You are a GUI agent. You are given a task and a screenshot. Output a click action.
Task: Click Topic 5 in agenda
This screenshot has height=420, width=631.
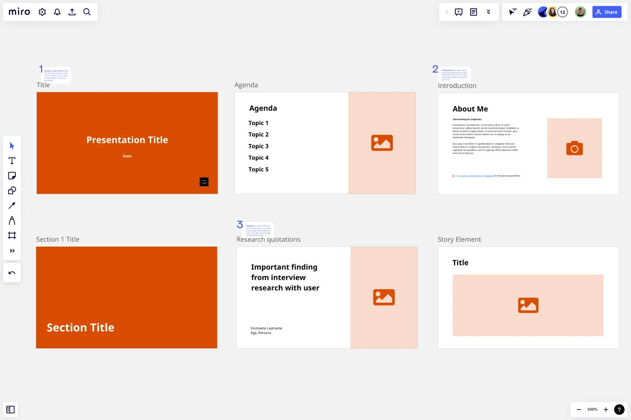(259, 169)
